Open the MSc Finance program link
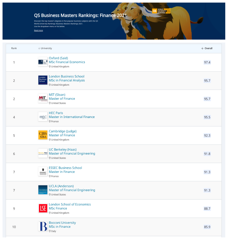Image resolution: width=228 pixels, height=239 pixels. (58, 208)
